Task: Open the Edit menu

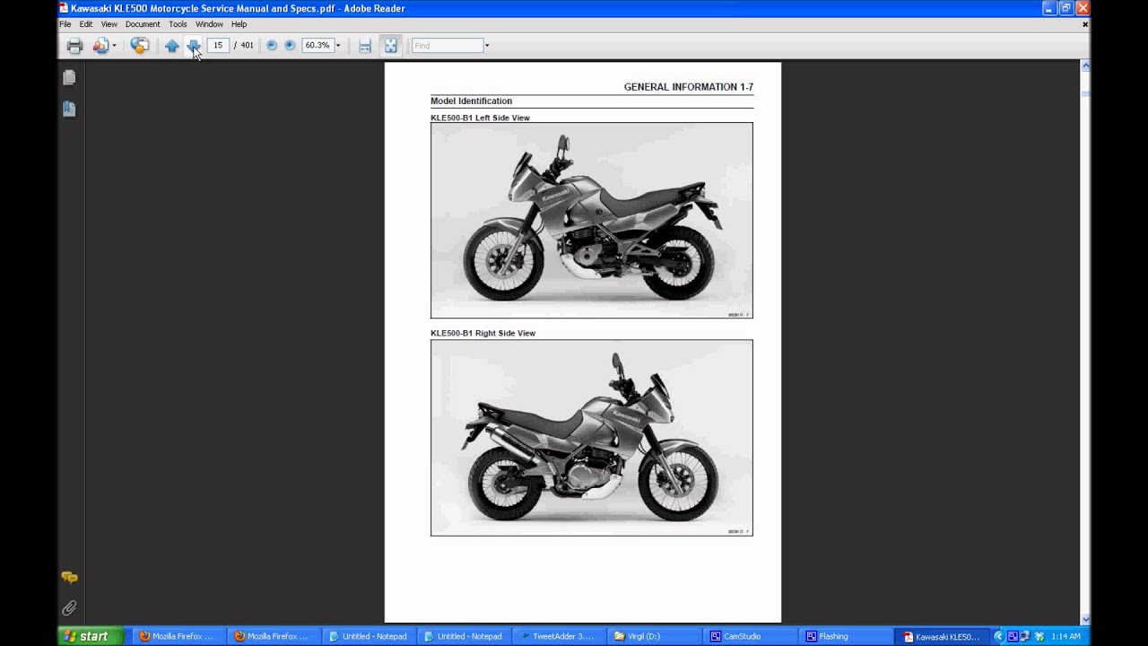Action: (x=86, y=24)
